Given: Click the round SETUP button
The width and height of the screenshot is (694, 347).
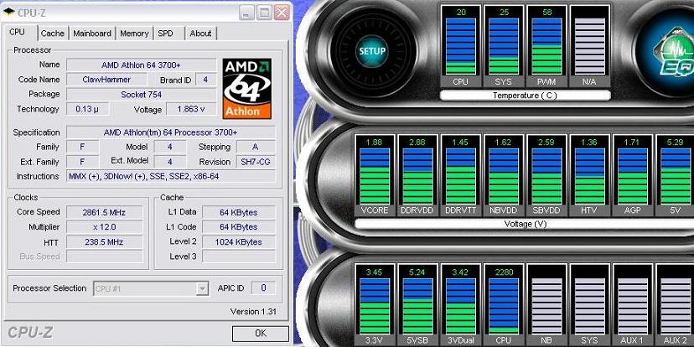Looking at the screenshot, I should tap(372, 51).
